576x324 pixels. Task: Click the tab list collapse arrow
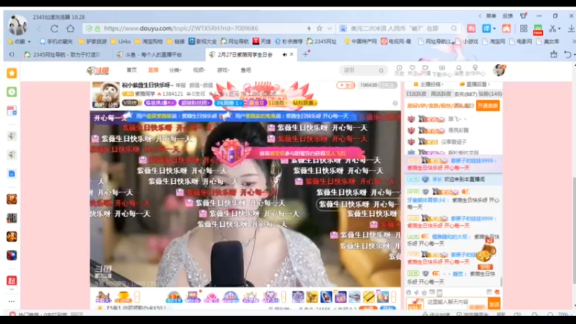(12, 55)
